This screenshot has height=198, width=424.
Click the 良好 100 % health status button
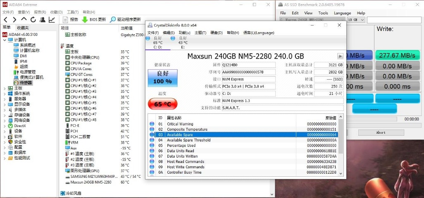[162, 78]
